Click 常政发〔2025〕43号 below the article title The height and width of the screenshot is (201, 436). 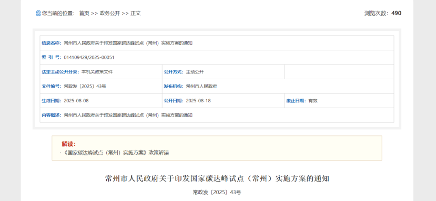(x=217, y=192)
